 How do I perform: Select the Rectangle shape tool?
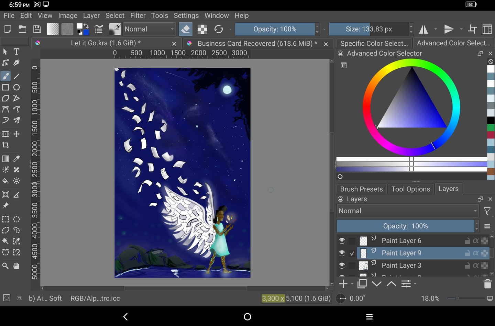point(5,87)
